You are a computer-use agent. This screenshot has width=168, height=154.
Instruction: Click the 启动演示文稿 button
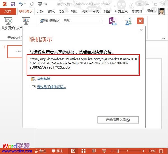pyautogui.click(x=118, y=120)
